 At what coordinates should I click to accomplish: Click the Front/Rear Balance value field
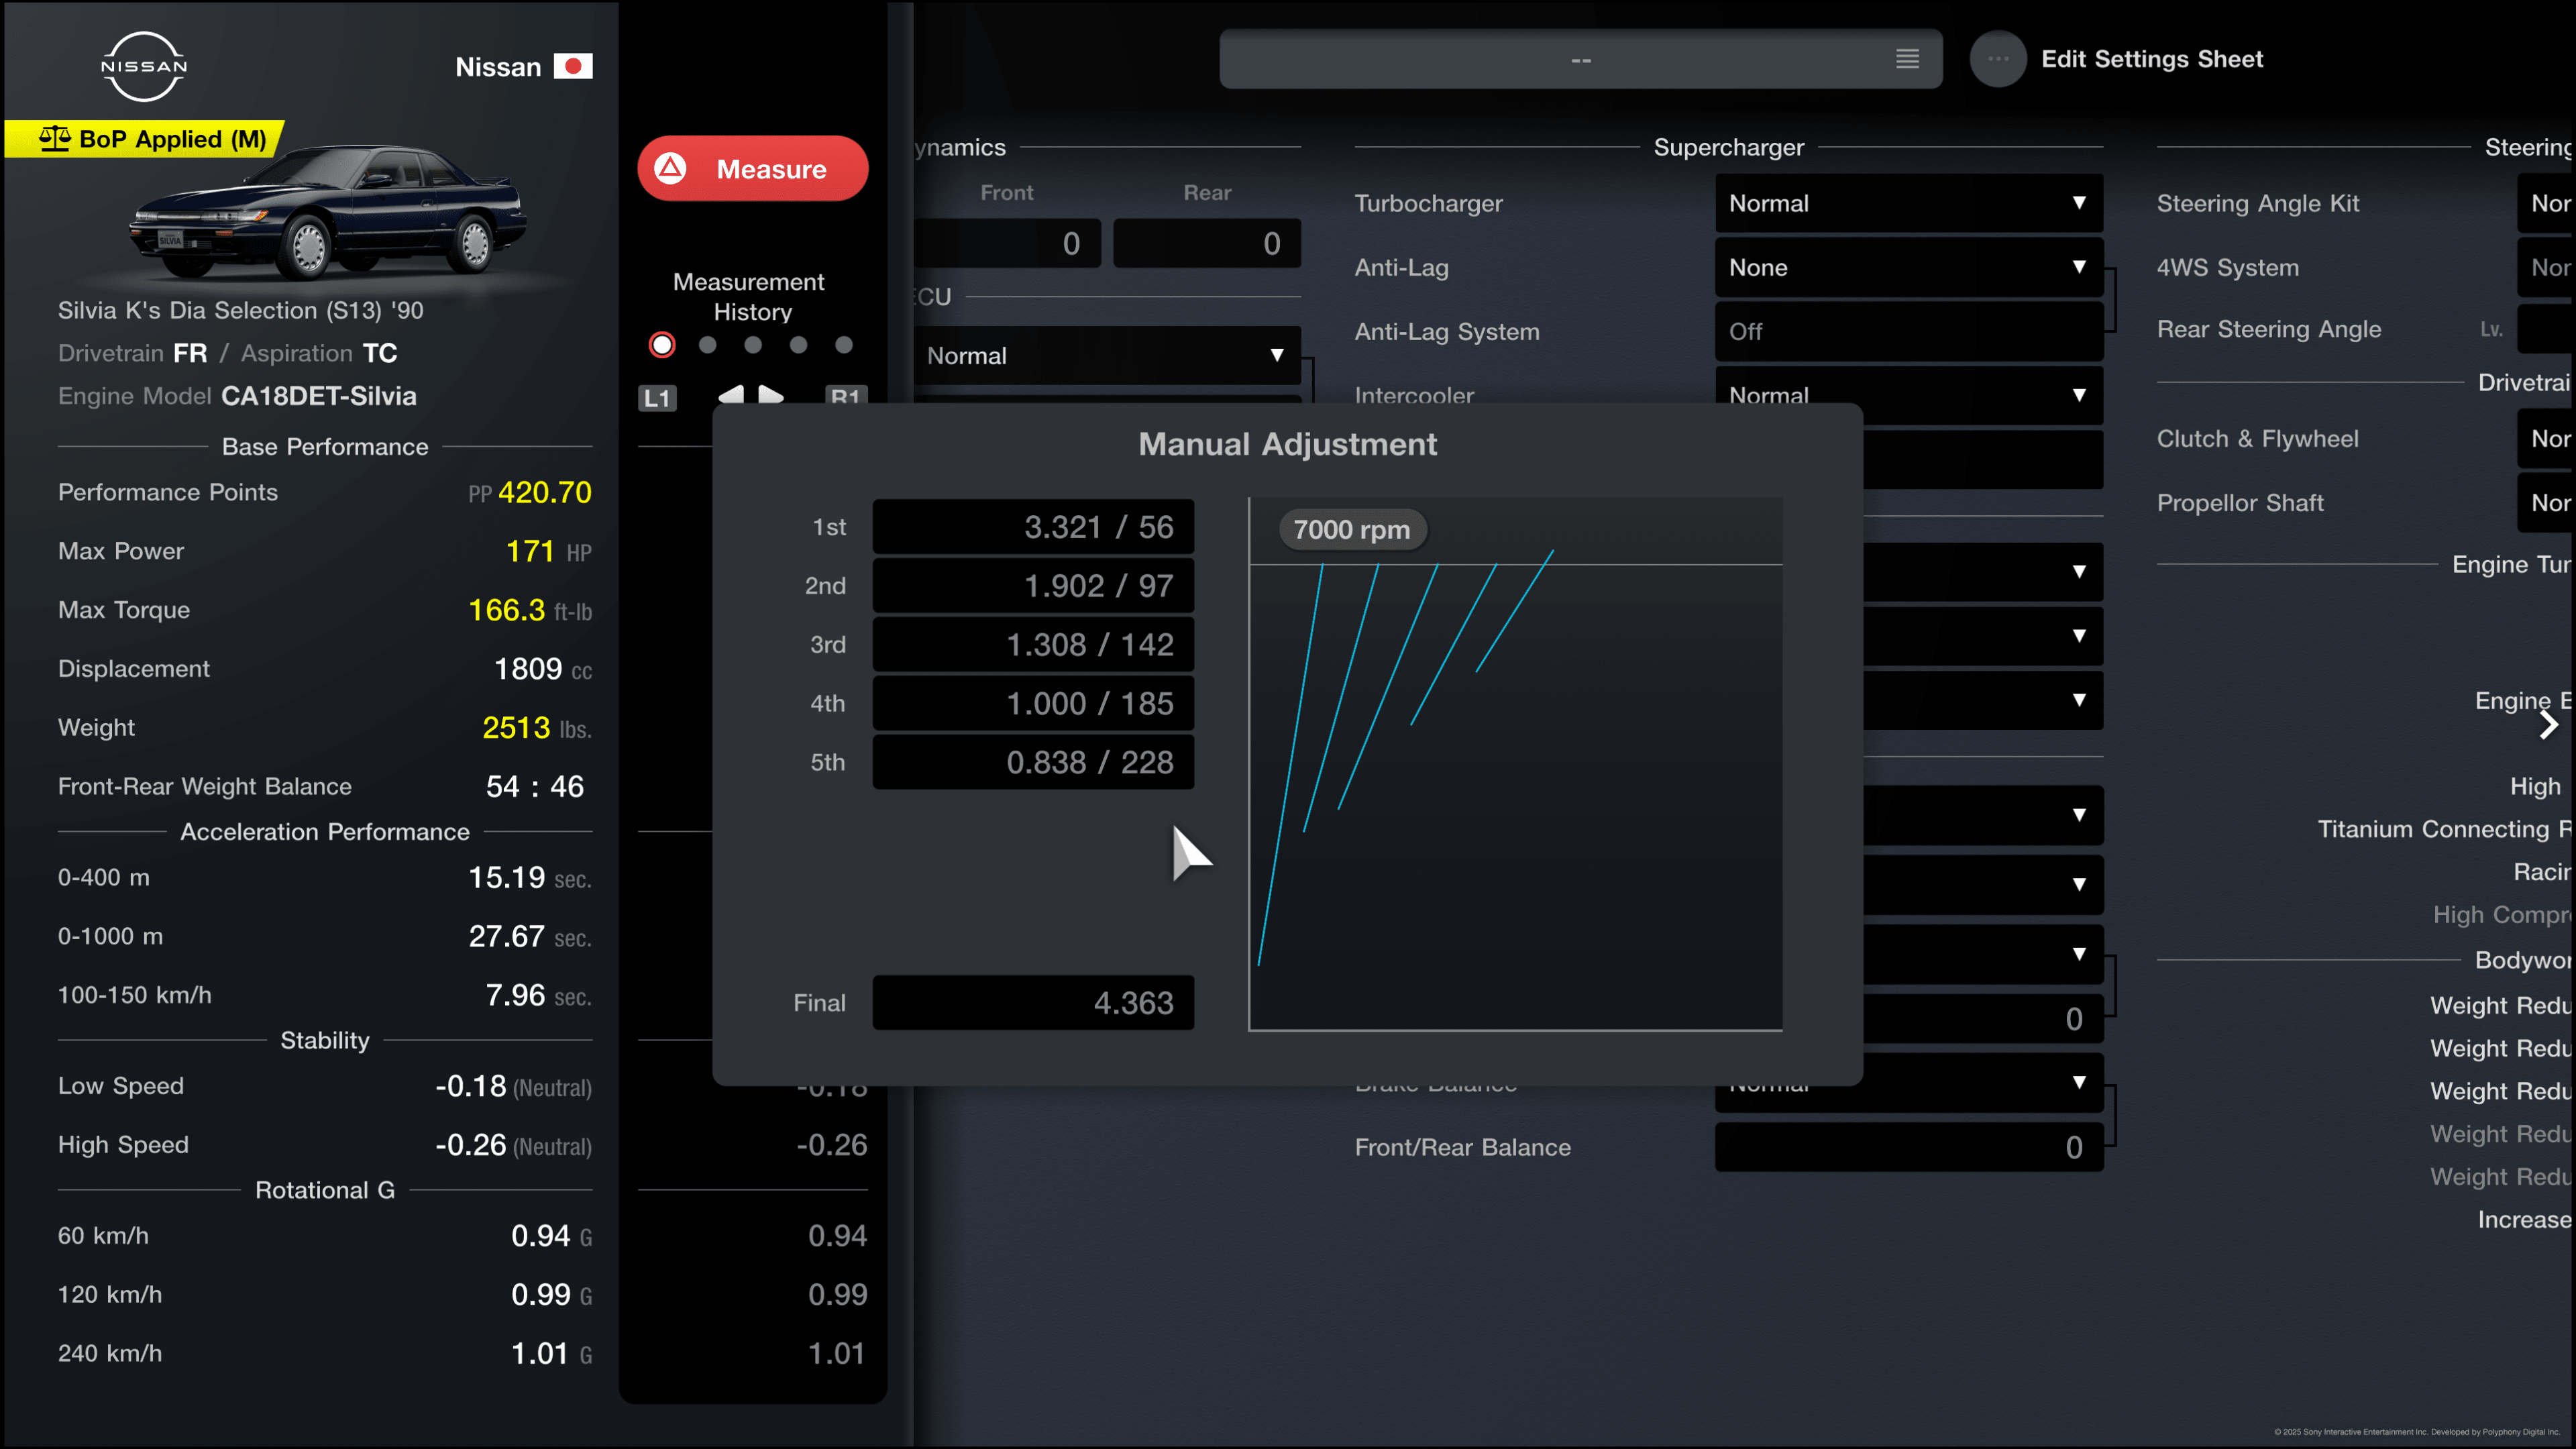click(1909, 1147)
